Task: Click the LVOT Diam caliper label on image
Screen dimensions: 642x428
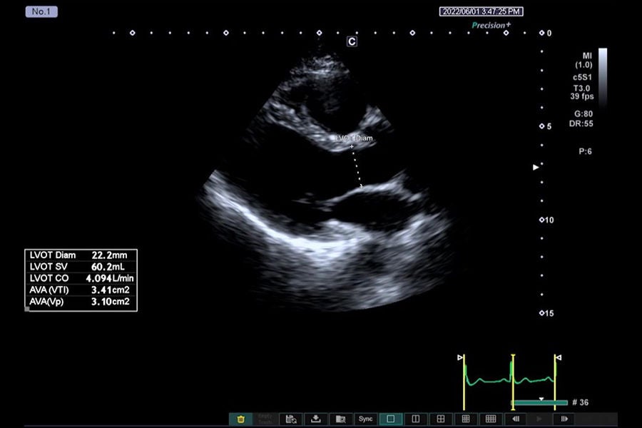Action: click(x=354, y=138)
